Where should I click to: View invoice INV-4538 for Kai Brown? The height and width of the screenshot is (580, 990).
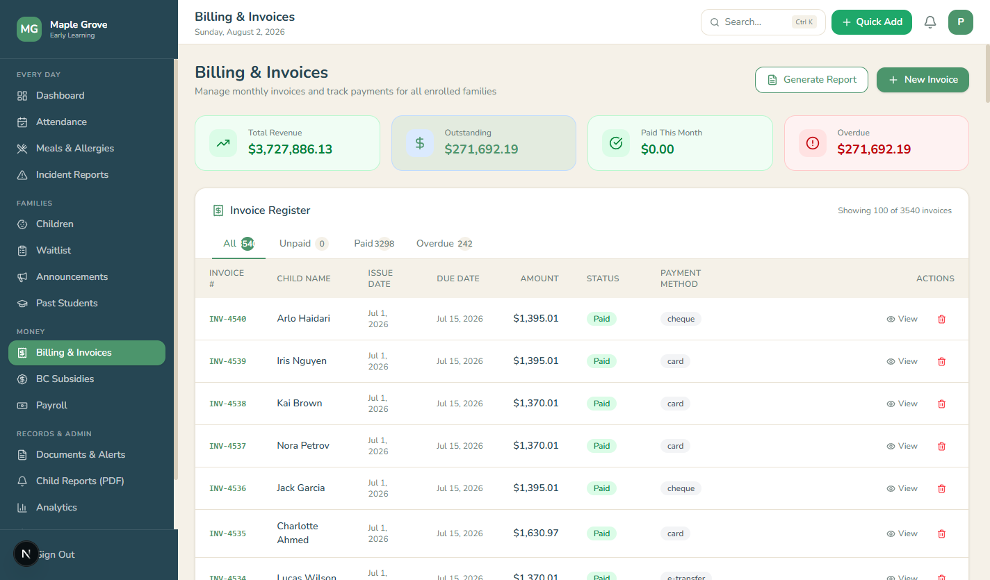click(902, 404)
